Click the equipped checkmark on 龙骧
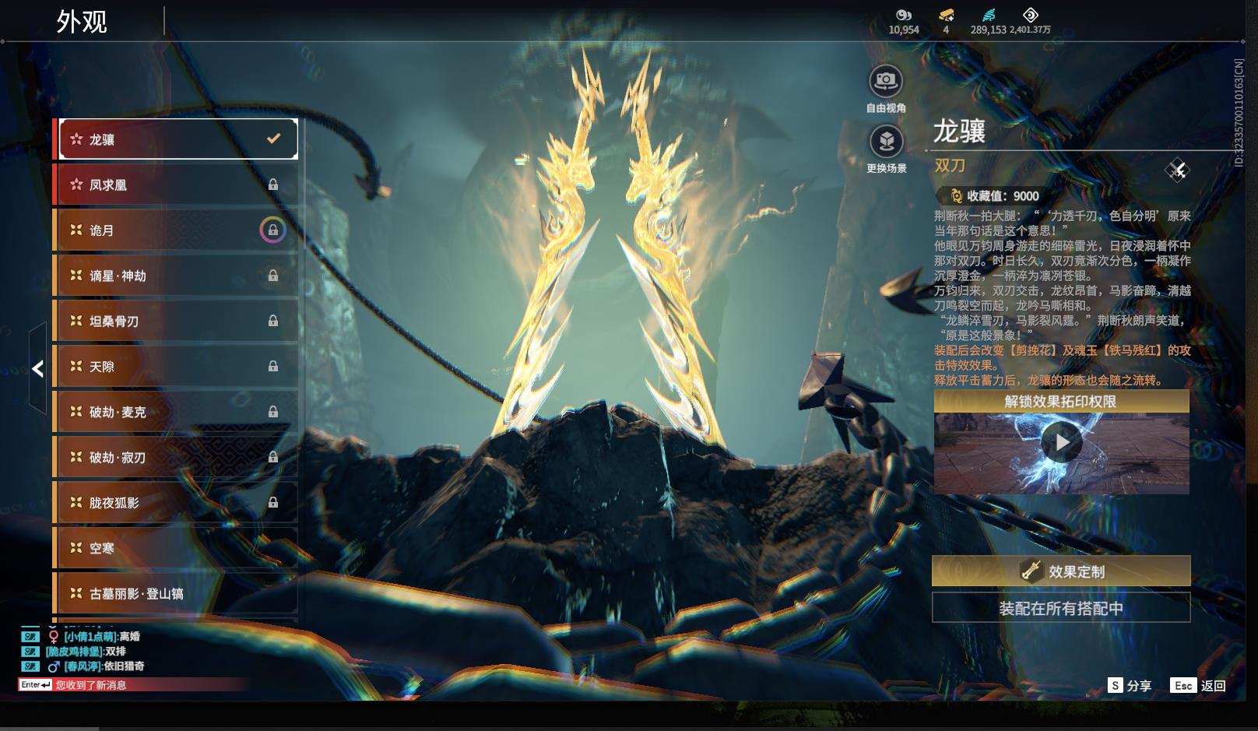The height and width of the screenshot is (731, 1258). click(x=273, y=139)
